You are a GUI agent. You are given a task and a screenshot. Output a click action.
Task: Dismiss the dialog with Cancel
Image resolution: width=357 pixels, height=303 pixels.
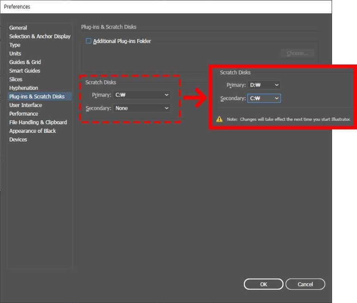tap(305, 284)
